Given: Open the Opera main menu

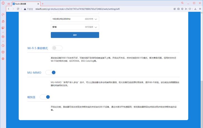Looking at the screenshot, I should pyautogui.click(x=3, y=3).
